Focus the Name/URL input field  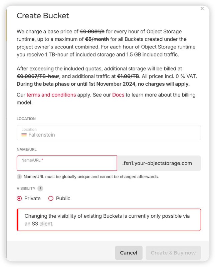click(x=67, y=163)
